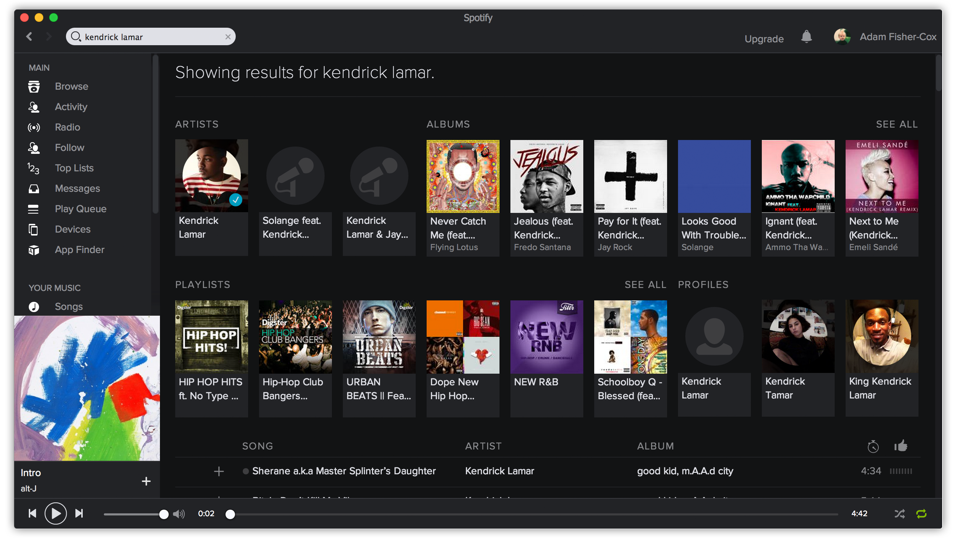Open Solange feat. Kendrick artist result
The image size is (956, 541).
point(295,197)
